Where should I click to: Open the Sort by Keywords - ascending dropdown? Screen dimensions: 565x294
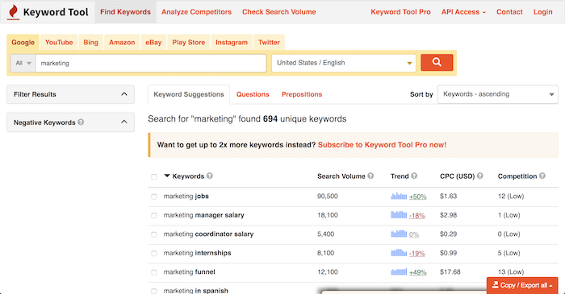[x=498, y=94]
